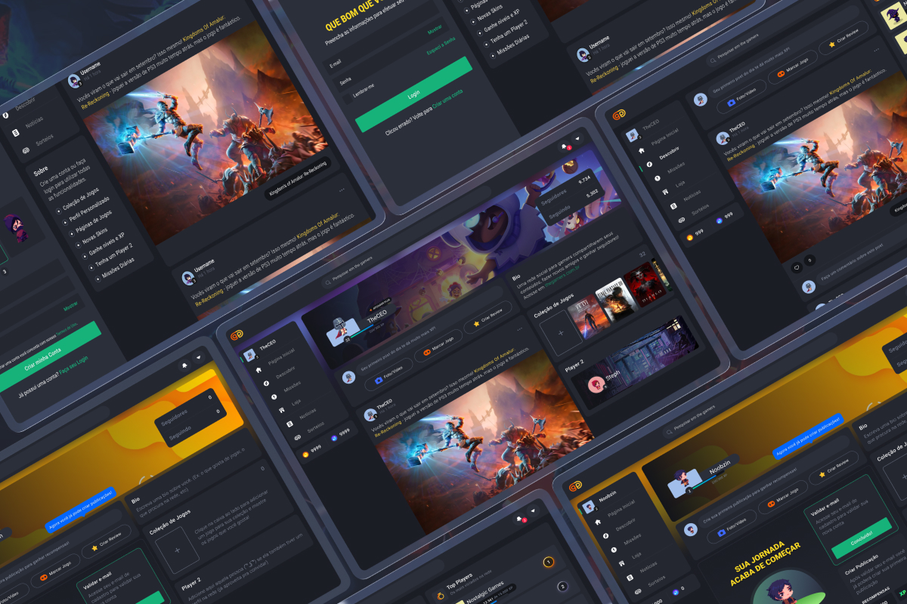Click the blue gem 9999 balance in profile sidebar
This screenshot has height=604, width=907.
pyautogui.click(x=340, y=436)
